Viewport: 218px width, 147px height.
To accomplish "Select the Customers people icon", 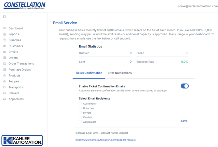I will pyautogui.click(x=5, y=46).
